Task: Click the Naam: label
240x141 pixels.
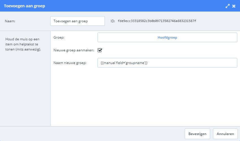Action: (x=10, y=21)
